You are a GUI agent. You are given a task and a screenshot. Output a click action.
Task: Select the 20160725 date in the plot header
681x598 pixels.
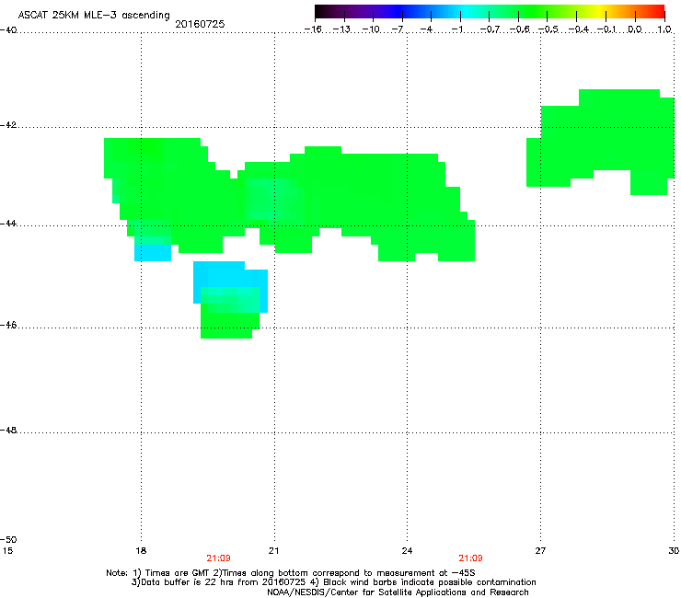pos(200,24)
